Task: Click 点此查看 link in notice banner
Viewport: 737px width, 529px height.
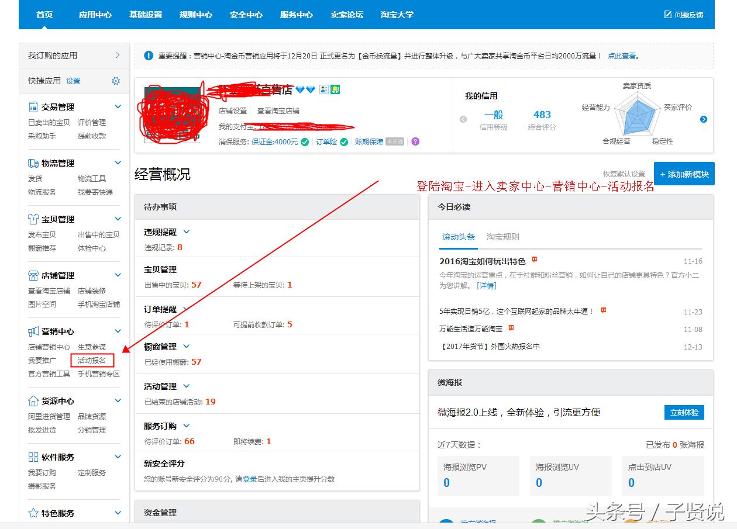Action: tap(622, 56)
